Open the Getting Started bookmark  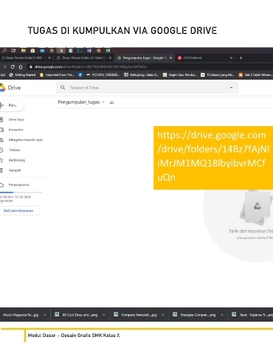[23, 75]
